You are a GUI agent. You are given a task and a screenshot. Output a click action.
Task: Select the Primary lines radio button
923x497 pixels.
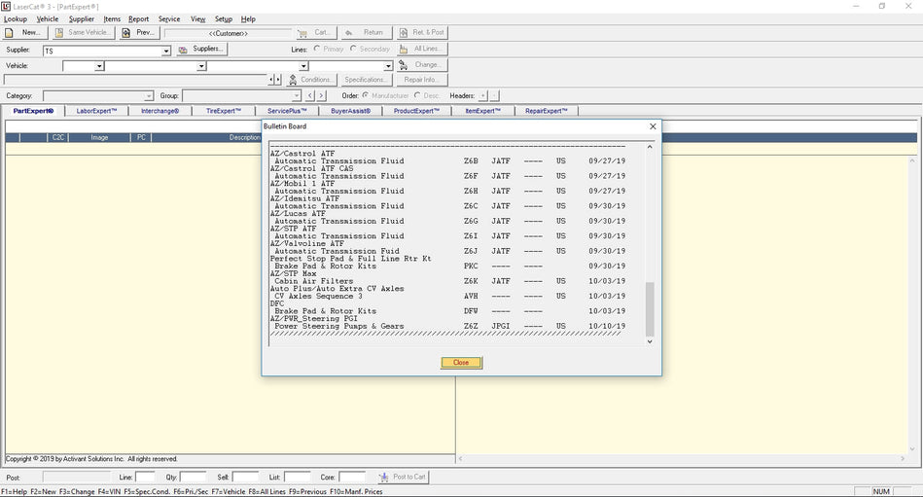coord(318,49)
